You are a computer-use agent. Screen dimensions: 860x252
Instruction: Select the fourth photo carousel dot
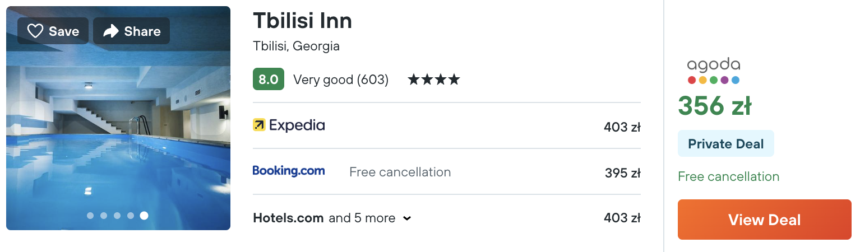pyautogui.click(x=131, y=216)
